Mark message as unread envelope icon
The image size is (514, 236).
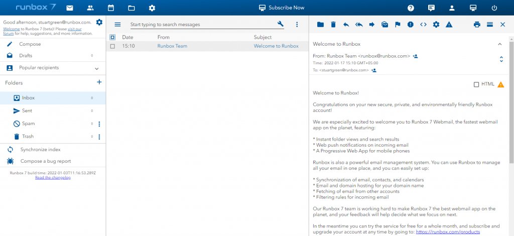tap(385, 24)
